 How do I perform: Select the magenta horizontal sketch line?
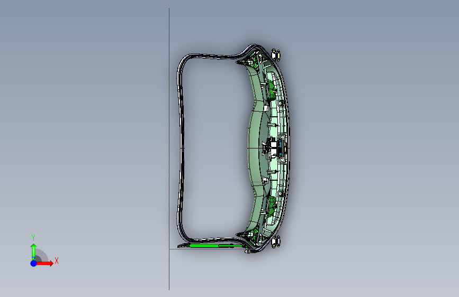tap(212, 249)
